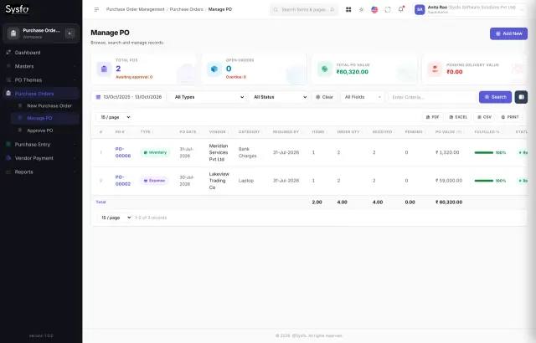536x343 pixels.
Task: Open the top 15 / page dropdown
Action: (x=114, y=117)
